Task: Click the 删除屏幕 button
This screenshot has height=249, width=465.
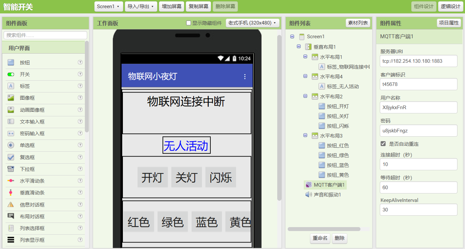Action: click(x=225, y=7)
